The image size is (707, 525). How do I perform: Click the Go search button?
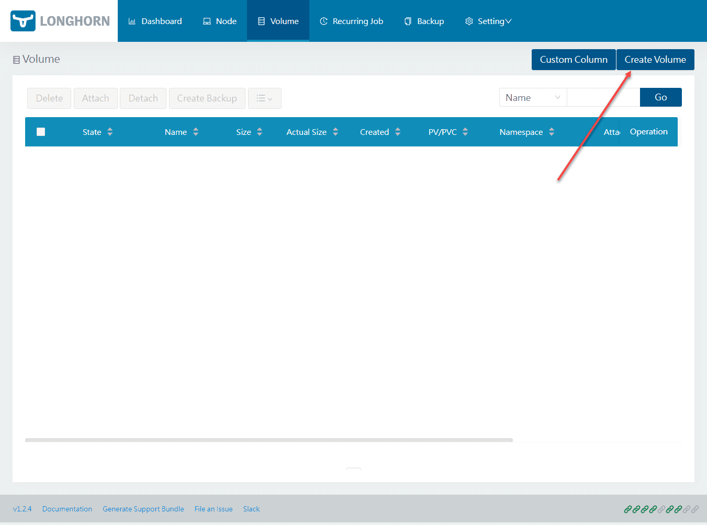(x=661, y=97)
